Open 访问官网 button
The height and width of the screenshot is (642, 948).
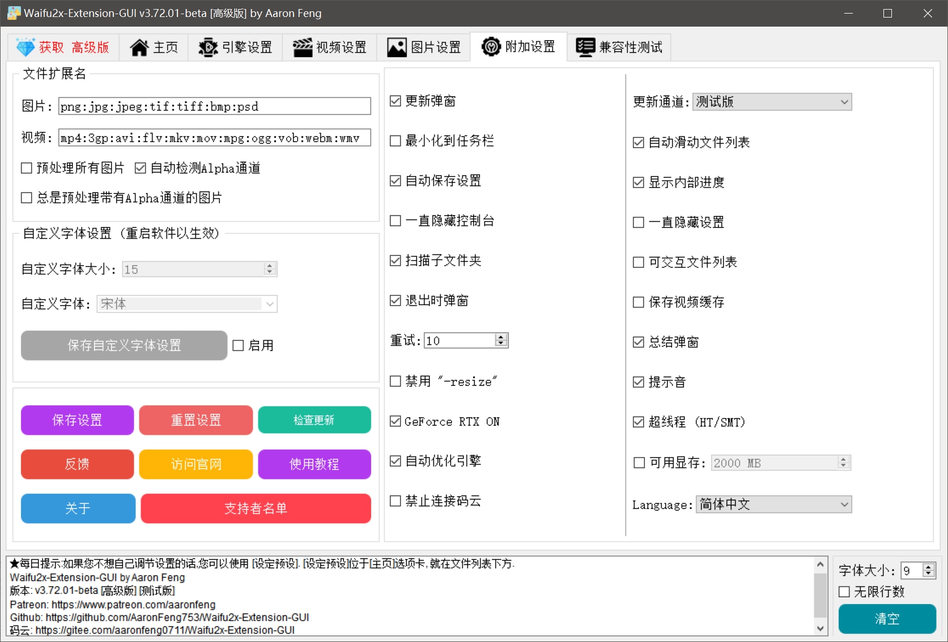pyautogui.click(x=196, y=464)
